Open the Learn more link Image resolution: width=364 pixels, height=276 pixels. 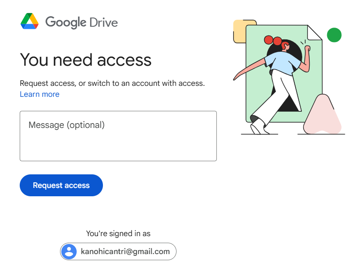tap(39, 94)
